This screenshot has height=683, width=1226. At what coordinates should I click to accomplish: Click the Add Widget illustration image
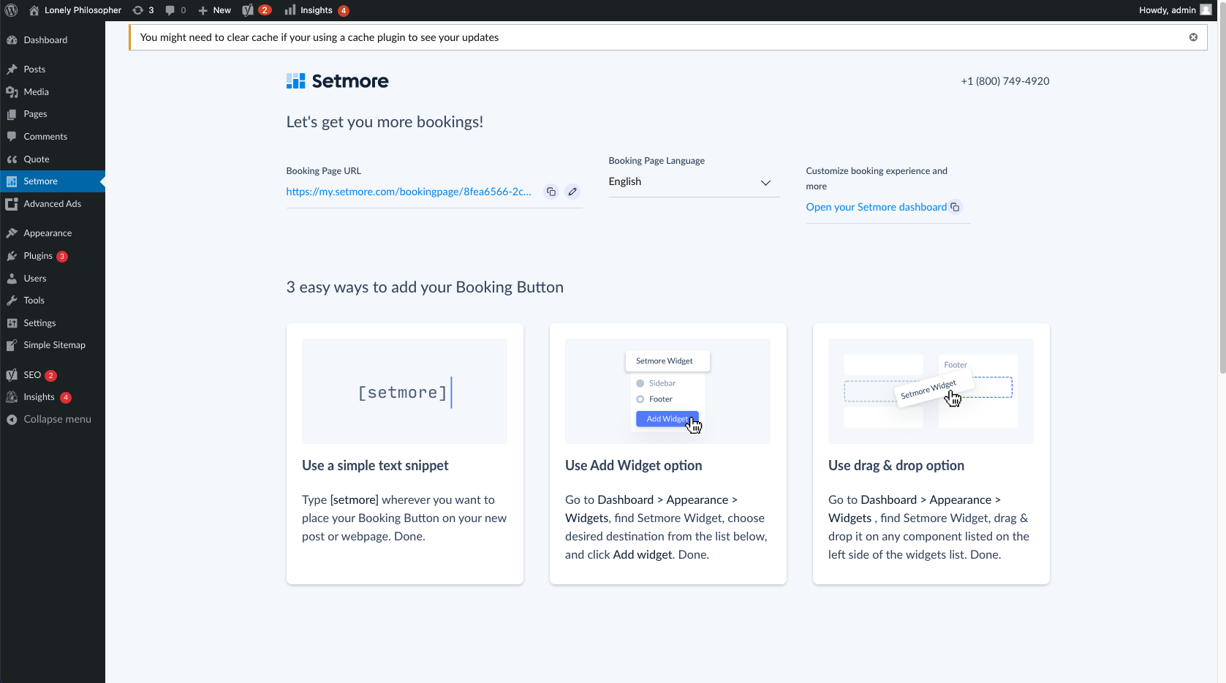(667, 391)
